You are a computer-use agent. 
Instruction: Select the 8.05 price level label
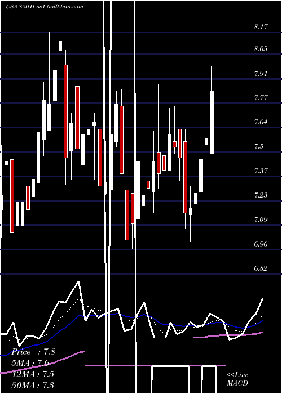[261, 48]
